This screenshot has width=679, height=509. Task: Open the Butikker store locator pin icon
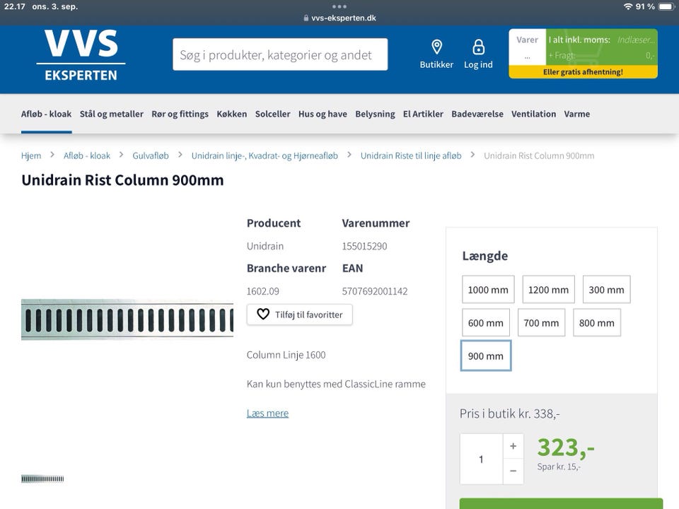pyautogui.click(x=436, y=47)
